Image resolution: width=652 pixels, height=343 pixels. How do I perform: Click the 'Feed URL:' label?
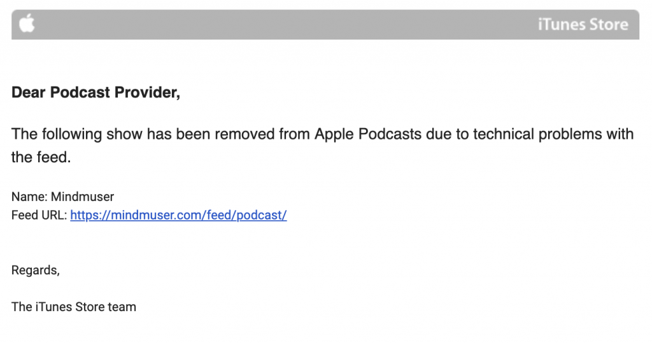pos(39,215)
